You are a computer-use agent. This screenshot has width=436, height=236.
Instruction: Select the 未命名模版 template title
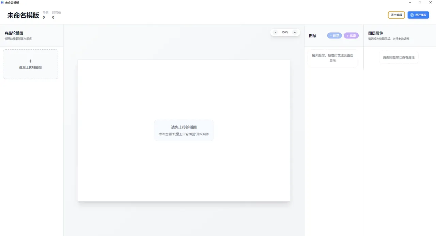23,15
